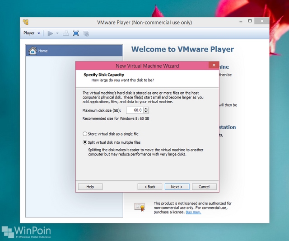Click the < Back button
Viewport: 289px width, 241px height.
pyautogui.click(x=149, y=187)
